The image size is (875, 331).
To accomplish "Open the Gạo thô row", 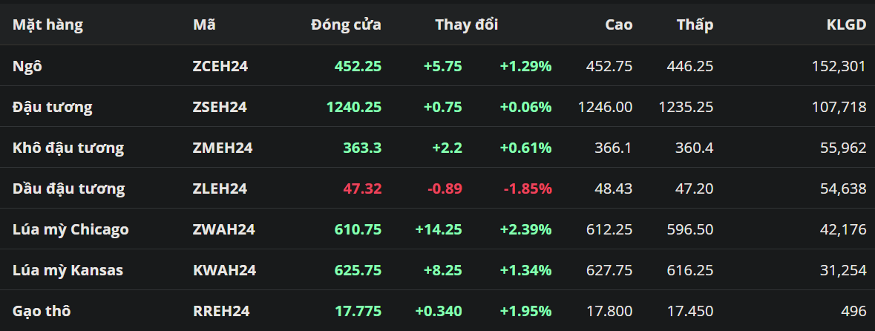I will click(42, 311).
